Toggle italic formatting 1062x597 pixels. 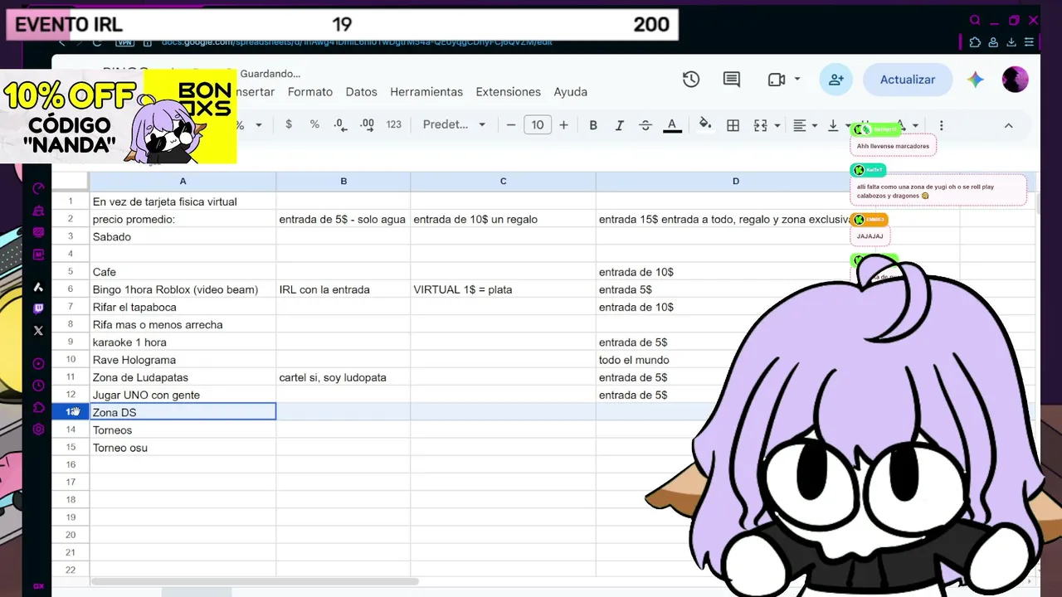coord(619,125)
